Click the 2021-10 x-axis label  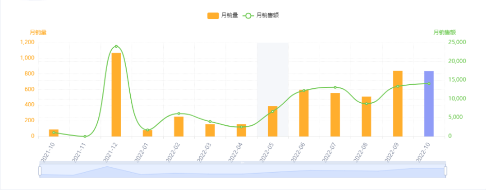[47, 152]
